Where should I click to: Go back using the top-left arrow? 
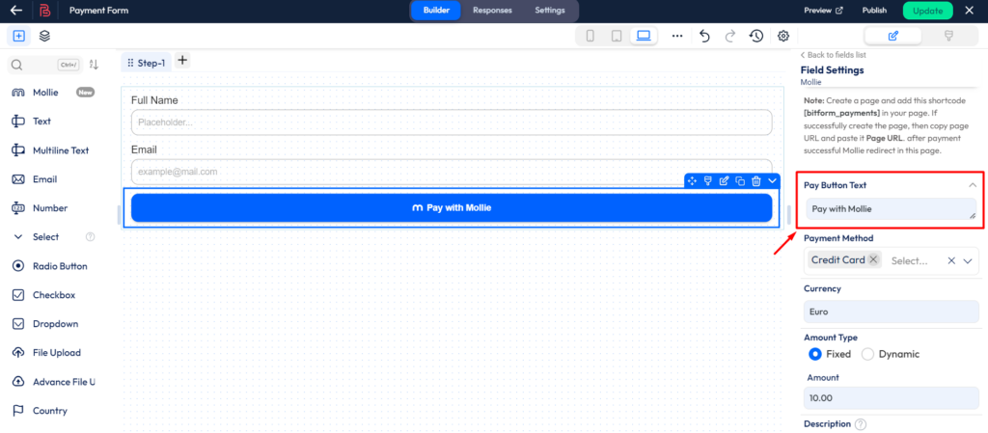tap(16, 11)
